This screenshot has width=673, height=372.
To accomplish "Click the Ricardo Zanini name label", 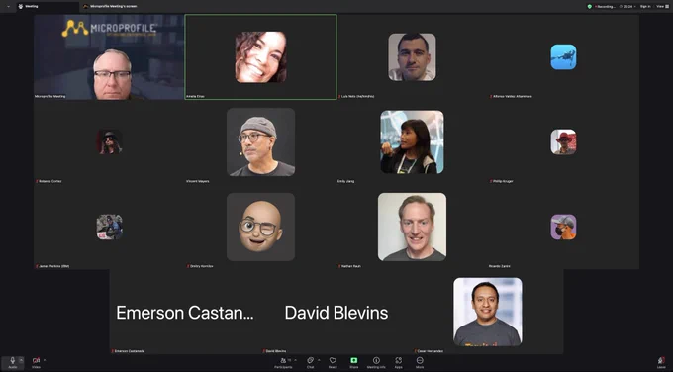I will click(x=500, y=266).
